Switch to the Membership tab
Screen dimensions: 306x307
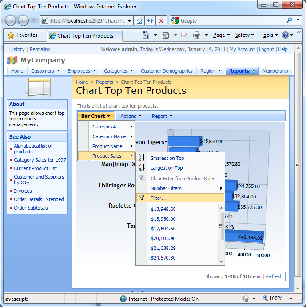click(x=275, y=71)
